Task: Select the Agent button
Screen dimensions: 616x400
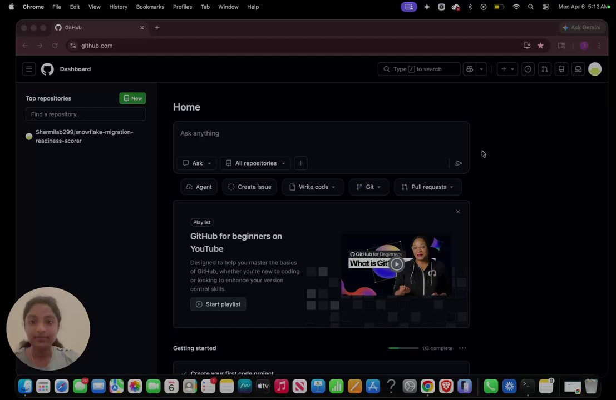Action: click(199, 187)
